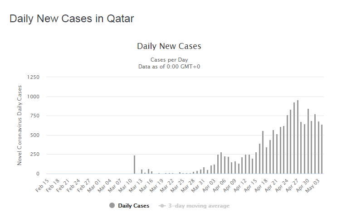Image resolution: width=337 pixels, height=223 pixels.
Task: Click the gray Daily Cases legend circle
Action: [x=112, y=206]
